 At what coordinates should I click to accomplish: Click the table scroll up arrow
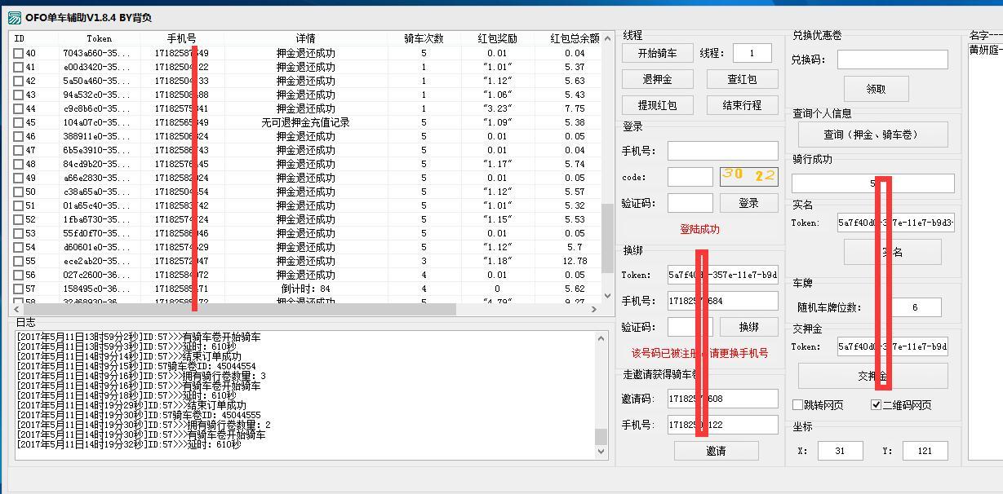point(606,37)
